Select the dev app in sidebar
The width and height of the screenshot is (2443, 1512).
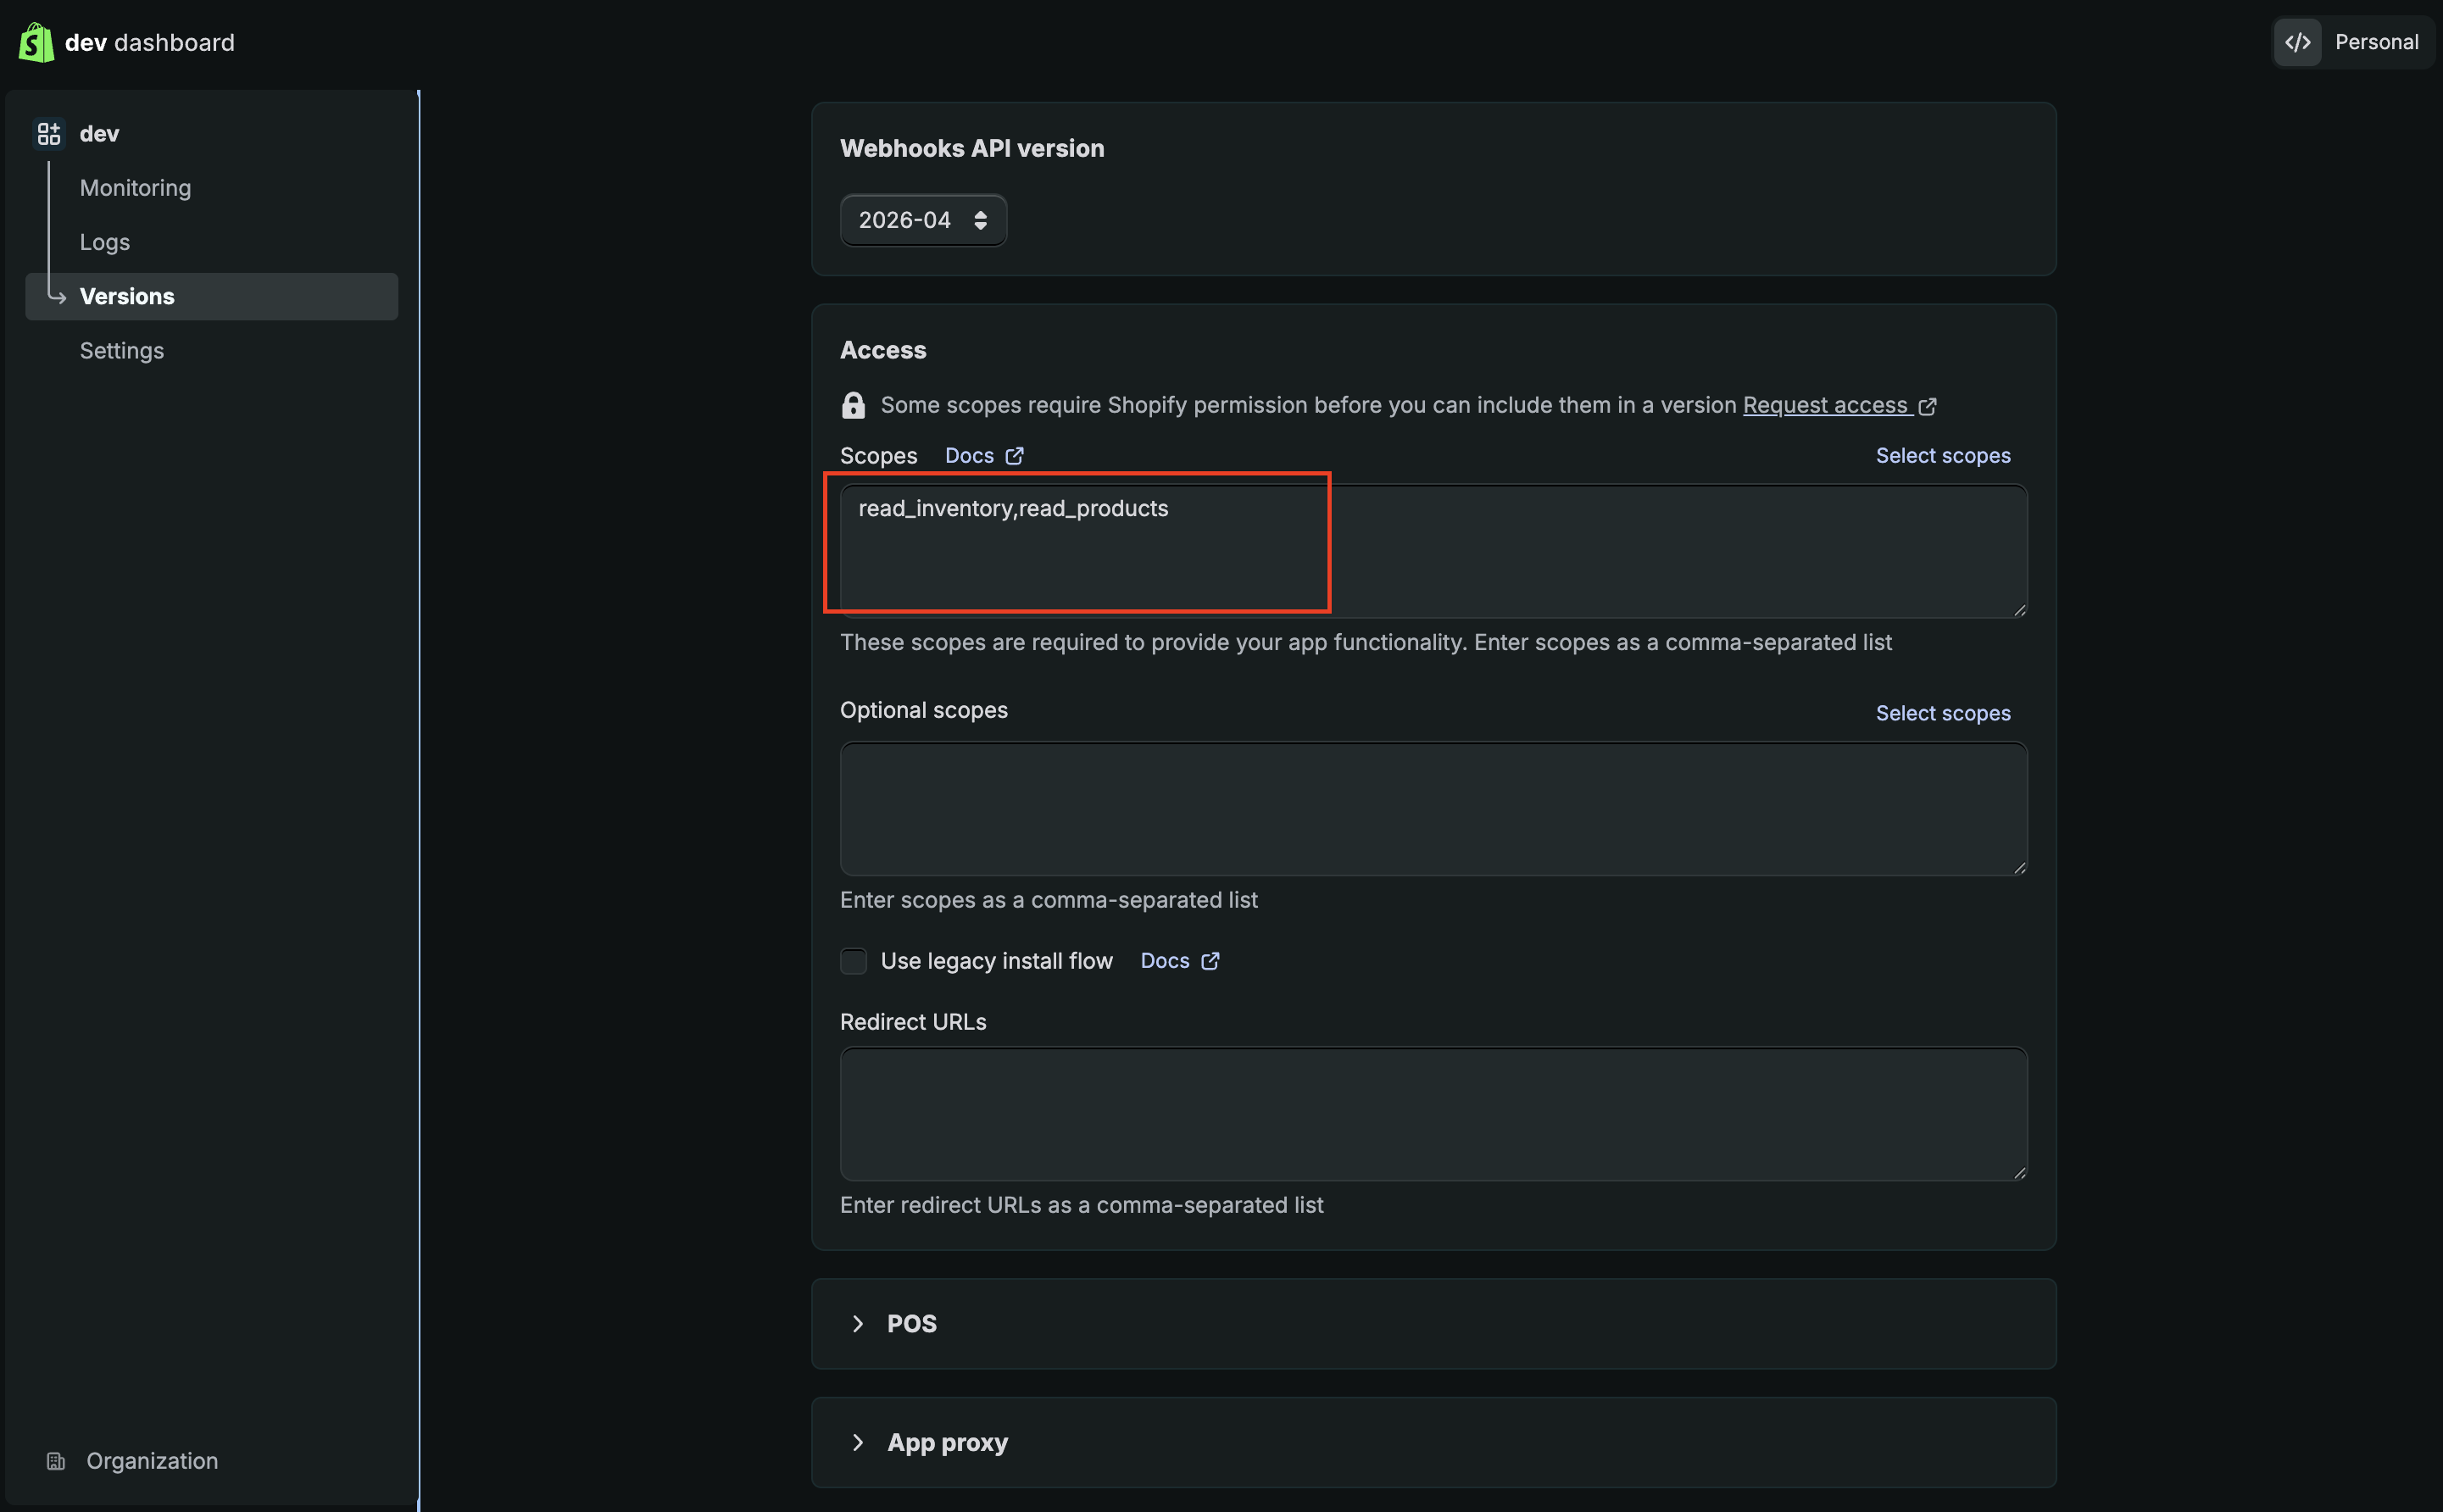pyautogui.click(x=99, y=133)
